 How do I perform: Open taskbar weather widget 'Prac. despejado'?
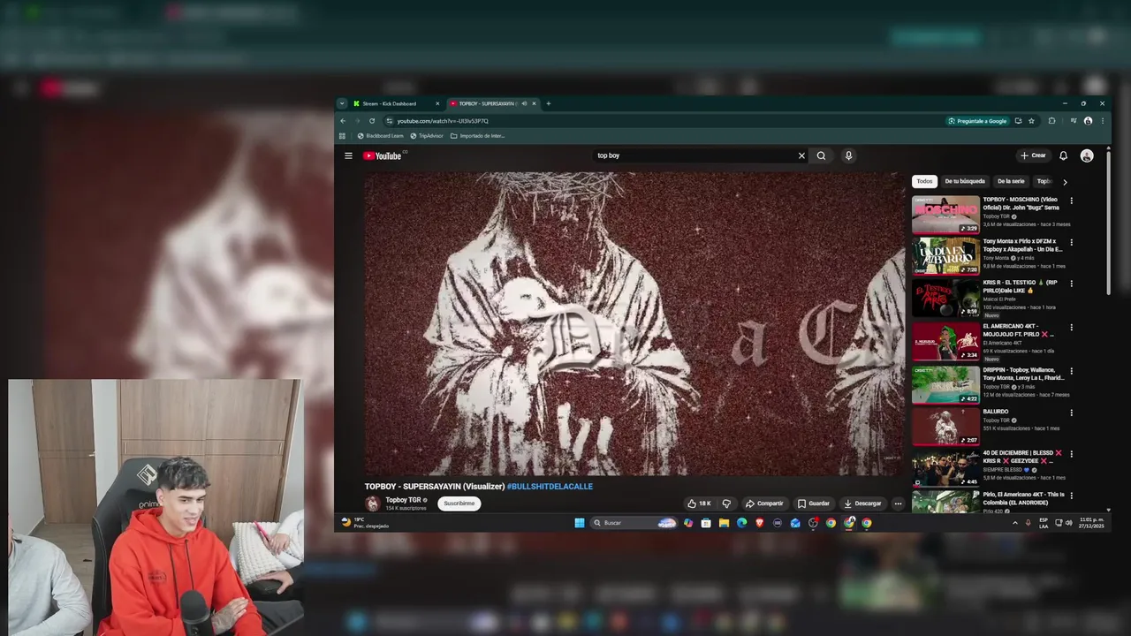pos(367,523)
